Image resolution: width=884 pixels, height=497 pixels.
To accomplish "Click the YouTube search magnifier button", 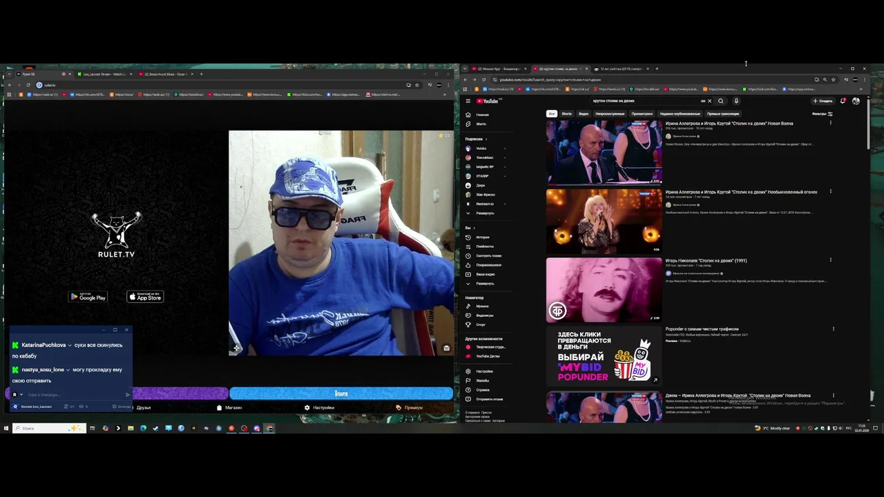I will (x=720, y=101).
